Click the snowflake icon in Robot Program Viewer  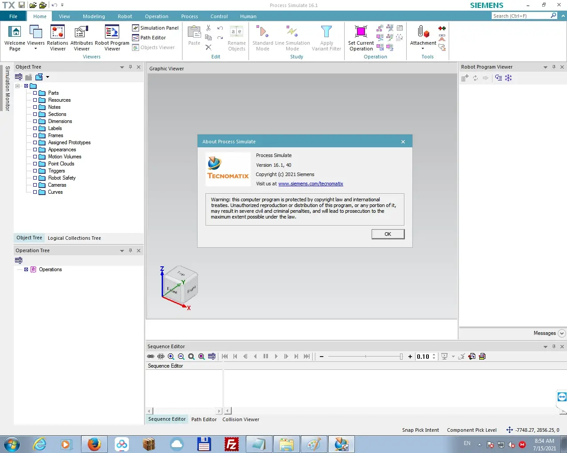(x=509, y=78)
